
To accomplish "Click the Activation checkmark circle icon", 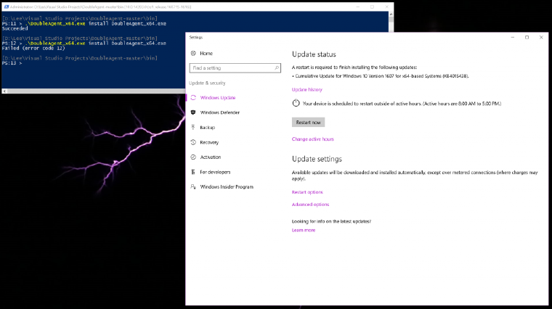I will (x=193, y=157).
